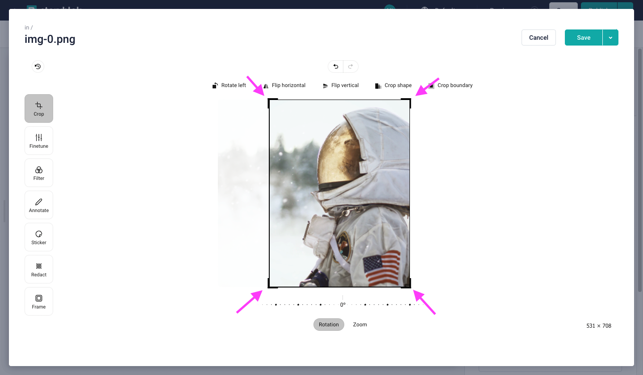Open the Sticker tool
The image size is (643, 375).
click(39, 237)
